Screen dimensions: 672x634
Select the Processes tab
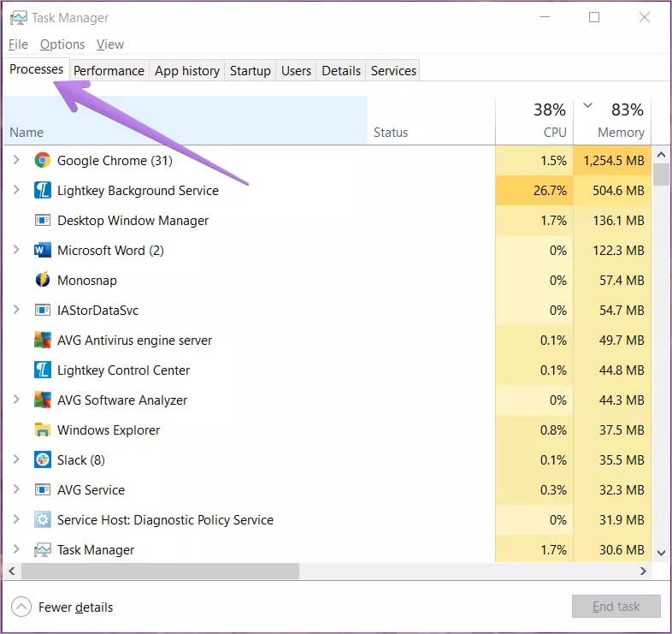37,69
